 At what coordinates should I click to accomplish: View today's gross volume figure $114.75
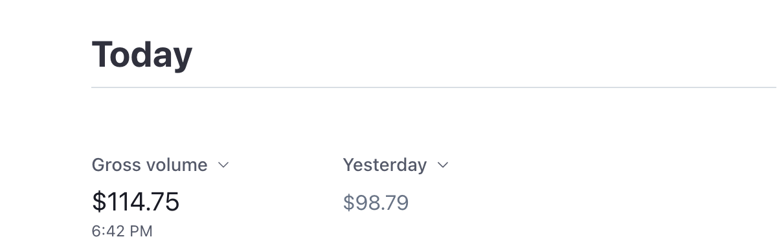[x=135, y=202]
